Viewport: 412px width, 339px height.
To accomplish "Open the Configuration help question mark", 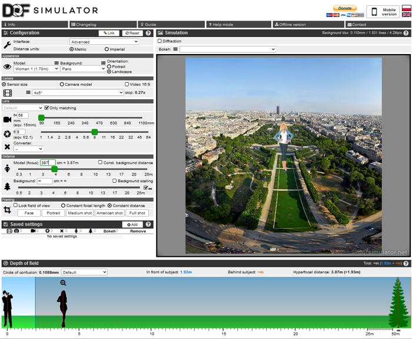I will pyautogui.click(x=148, y=33).
